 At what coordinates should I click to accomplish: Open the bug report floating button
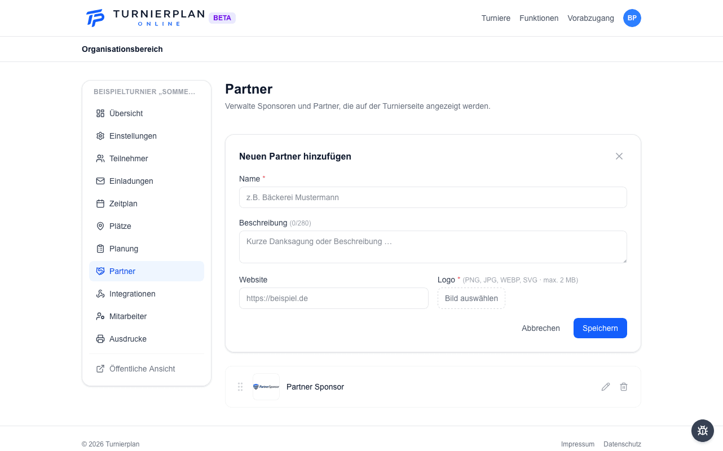703,431
